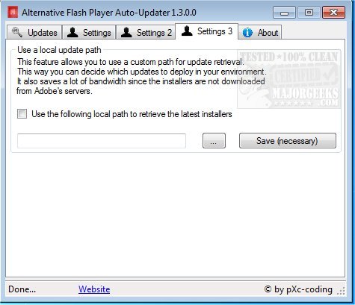Screen dimensions: 355x305
Task: Maximize the Auto-Updater window
Action: click(x=309, y=12)
